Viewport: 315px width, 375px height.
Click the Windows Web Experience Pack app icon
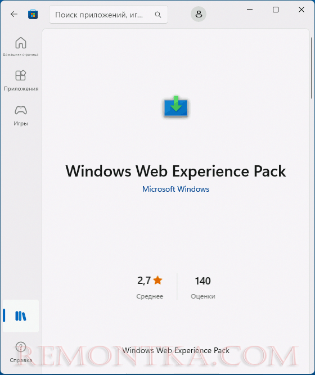176,106
